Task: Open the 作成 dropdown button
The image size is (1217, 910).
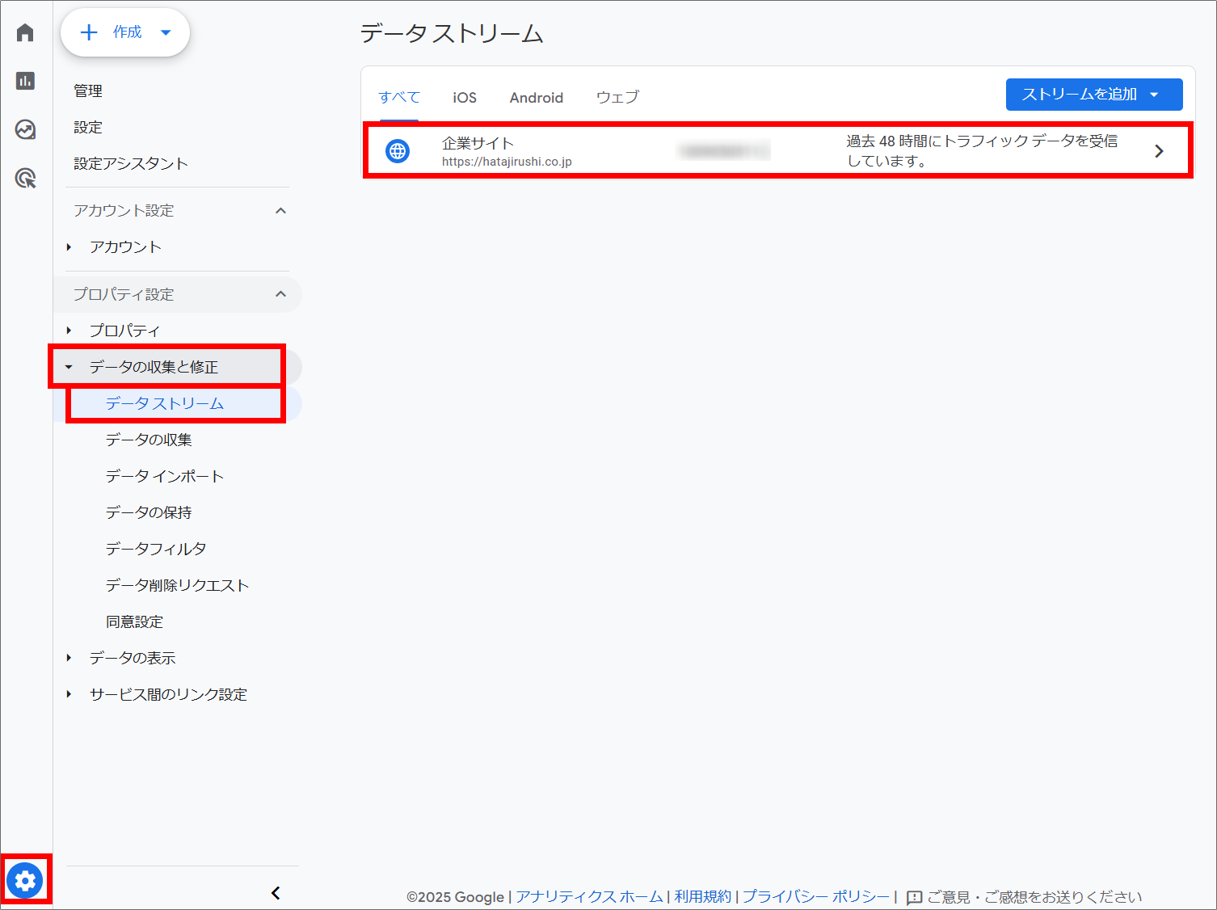Action: [125, 32]
